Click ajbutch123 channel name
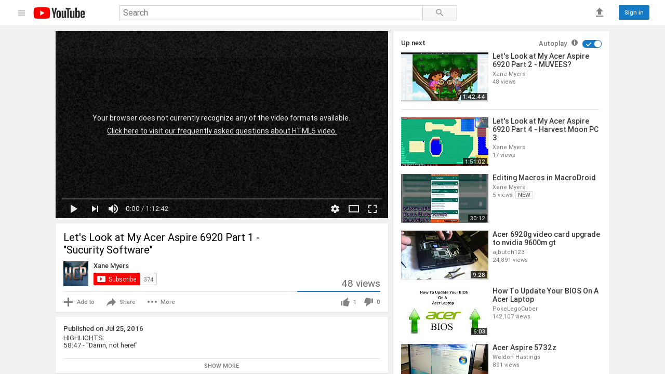The image size is (665, 374). coord(509,252)
